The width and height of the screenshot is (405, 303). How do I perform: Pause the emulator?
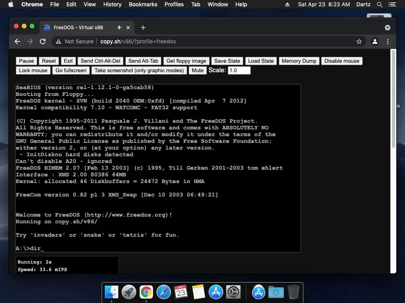(x=26, y=61)
